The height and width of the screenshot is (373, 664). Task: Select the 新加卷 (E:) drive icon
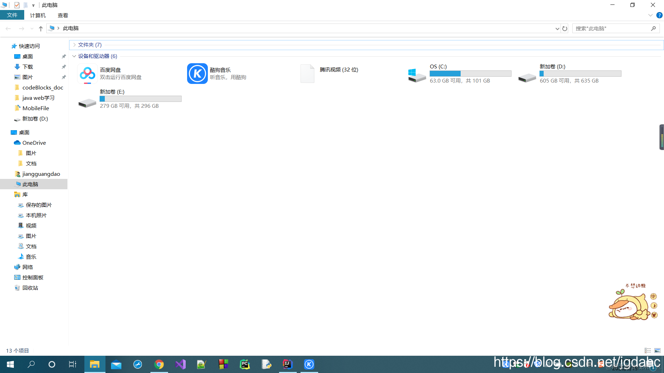[x=87, y=102]
